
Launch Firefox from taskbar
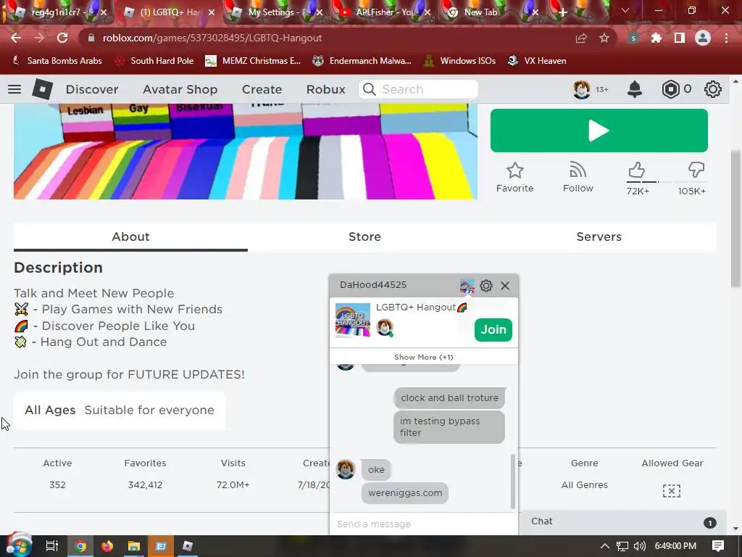pyautogui.click(x=107, y=546)
